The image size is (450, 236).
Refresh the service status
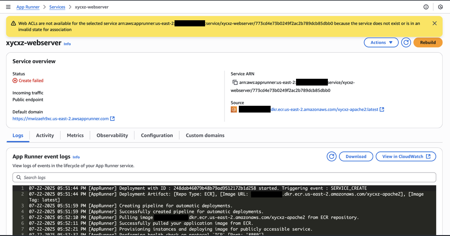tap(406, 42)
